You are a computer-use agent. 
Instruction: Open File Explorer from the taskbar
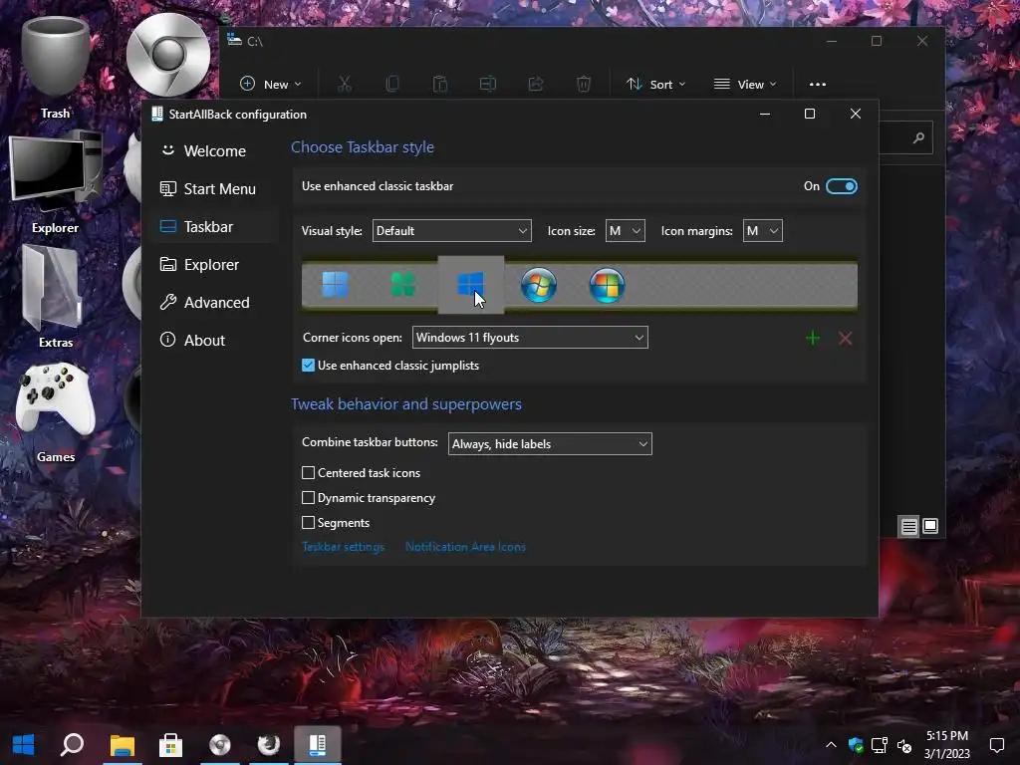[x=122, y=745]
